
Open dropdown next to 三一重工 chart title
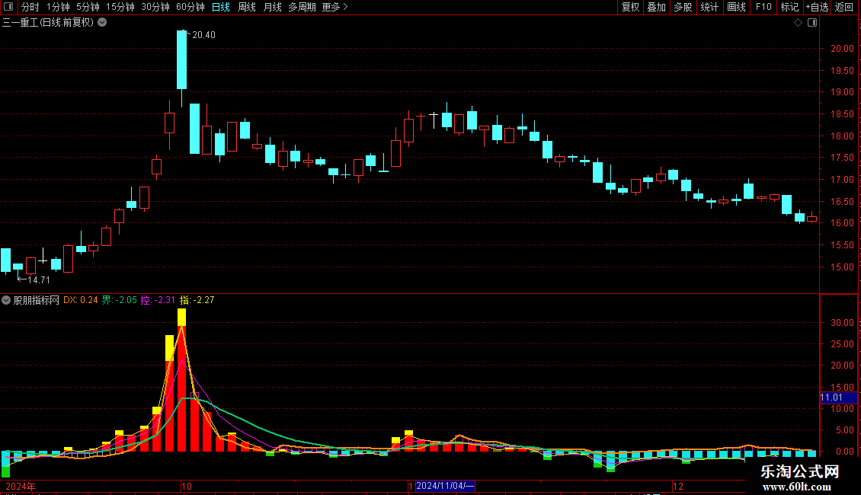[102, 23]
